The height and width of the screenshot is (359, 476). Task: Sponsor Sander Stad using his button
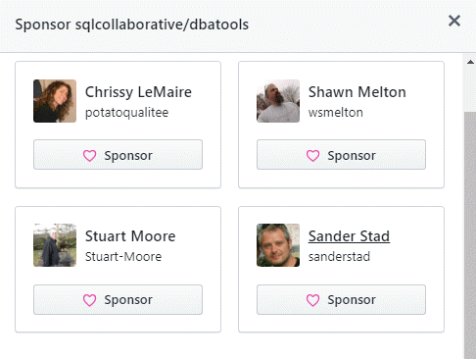(341, 300)
